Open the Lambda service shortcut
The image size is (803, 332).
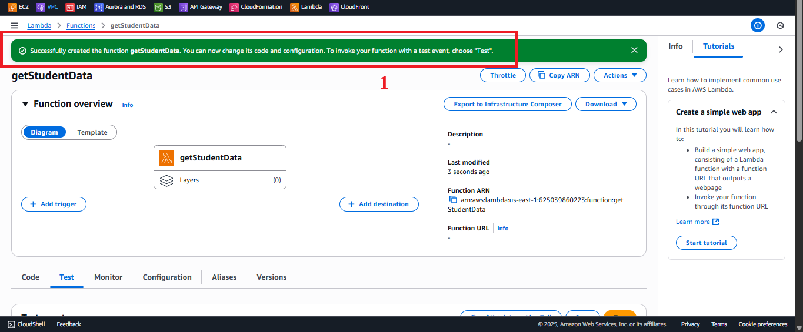(306, 7)
